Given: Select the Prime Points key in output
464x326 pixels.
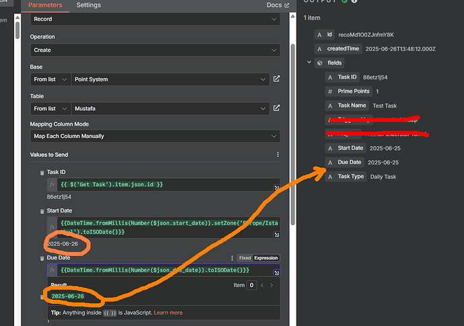Looking at the screenshot, I should click(x=348, y=91).
